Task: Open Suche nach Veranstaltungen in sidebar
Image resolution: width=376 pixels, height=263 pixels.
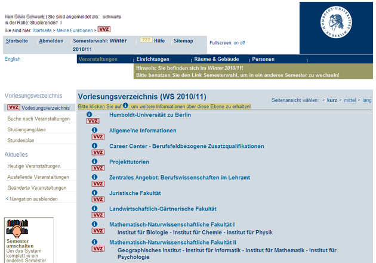Action: 39,119
